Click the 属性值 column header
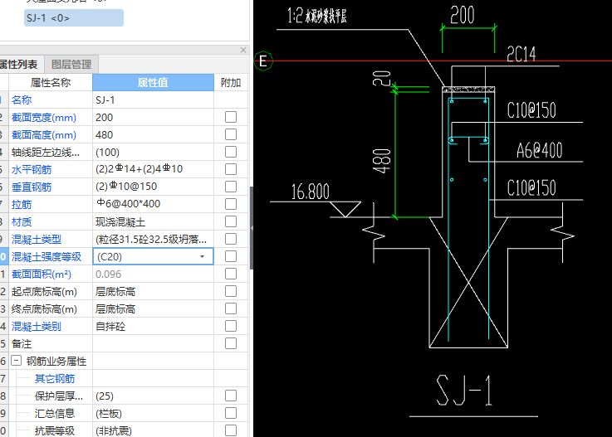Image resolution: width=612 pixels, height=437 pixels. click(153, 83)
